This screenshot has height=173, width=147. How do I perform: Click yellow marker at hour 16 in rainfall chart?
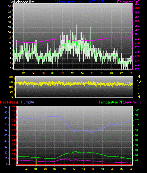pos(93,162)
